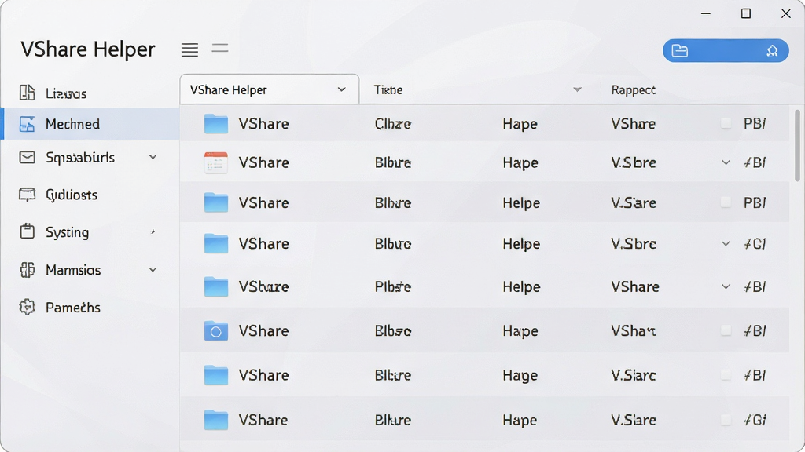
Task: Click the Clhare cell
Action: [x=393, y=124]
